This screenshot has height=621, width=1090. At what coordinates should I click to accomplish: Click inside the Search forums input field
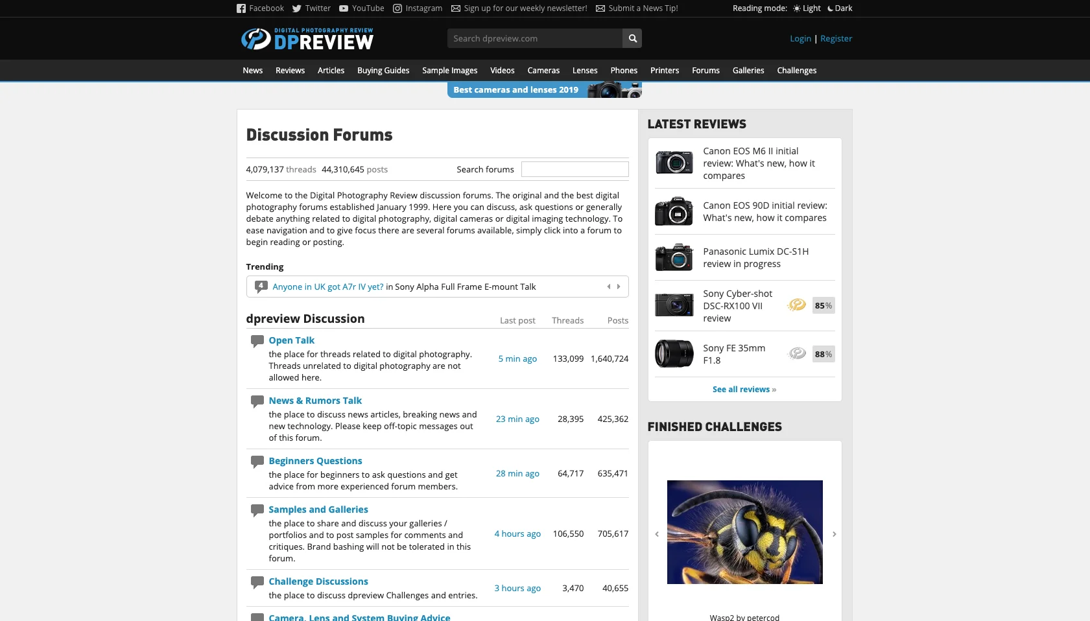point(575,169)
